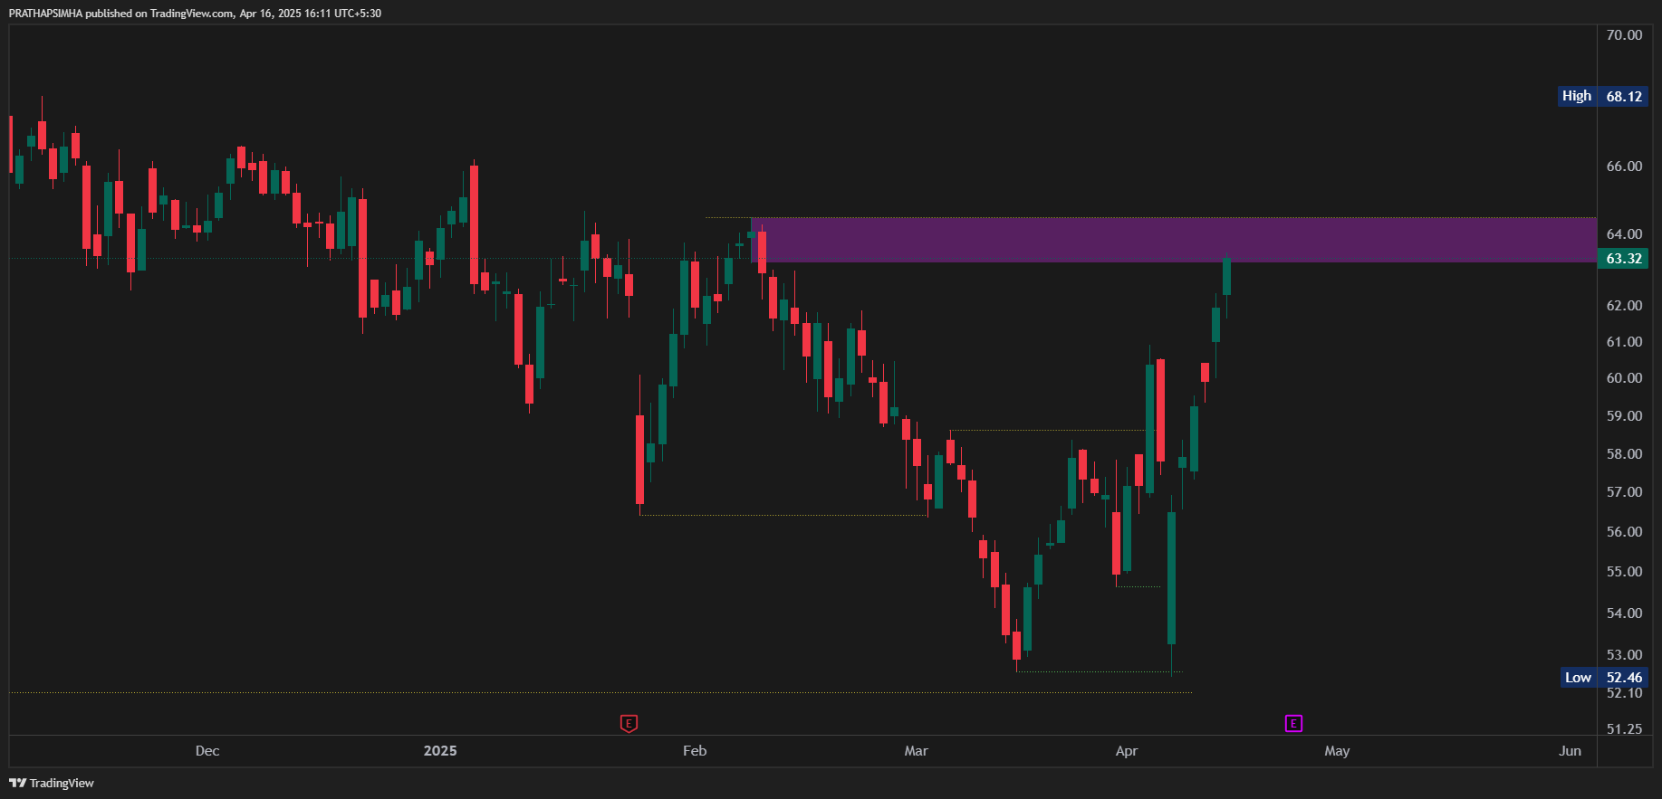Click the purple supply zone rectangle

click(x=1174, y=240)
